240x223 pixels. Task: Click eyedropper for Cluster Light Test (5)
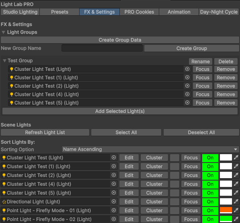[236, 193]
